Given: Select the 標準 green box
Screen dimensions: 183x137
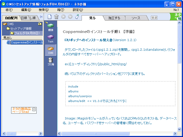Looking at the screenshot, I should pos(51,27).
